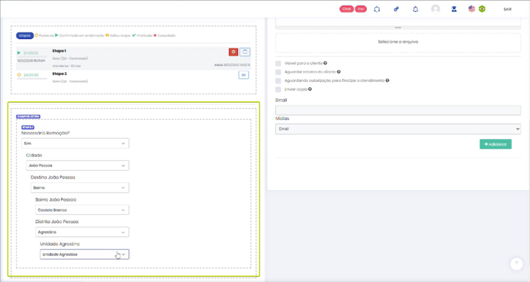Screen dimensions: 530x282
Task: Click the green Adicionar button
Action: pyautogui.click(x=495, y=144)
